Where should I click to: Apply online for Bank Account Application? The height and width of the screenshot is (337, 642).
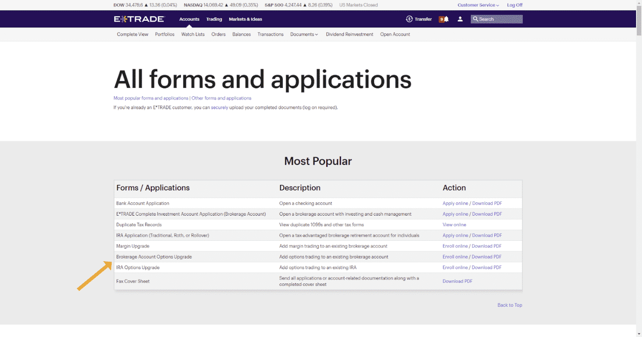tap(455, 204)
